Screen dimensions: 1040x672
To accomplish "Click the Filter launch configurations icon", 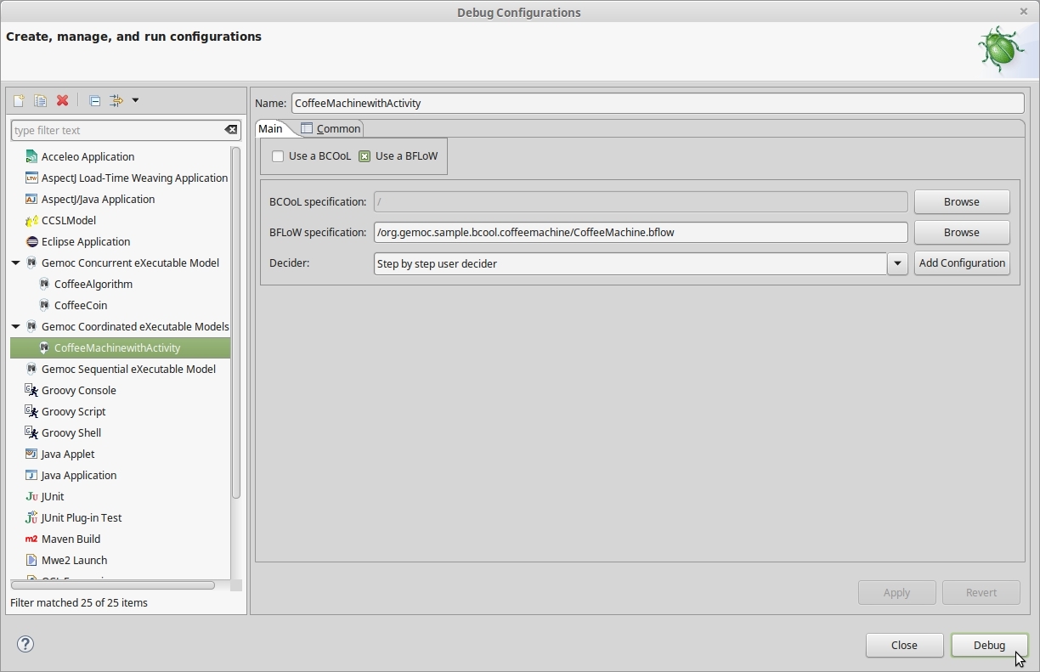I will pyautogui.click(x=117, y=100).
